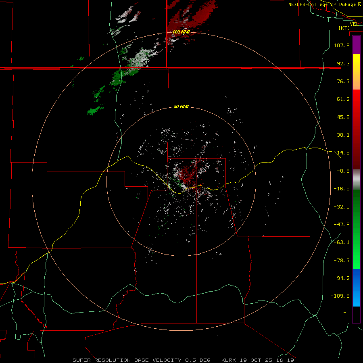Click the TH label on the color scale
This screenshot has width=363, height=363.
point(346,314)
